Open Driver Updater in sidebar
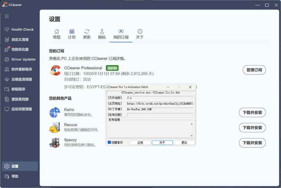 pyautogui.click(x=19, y=59)
